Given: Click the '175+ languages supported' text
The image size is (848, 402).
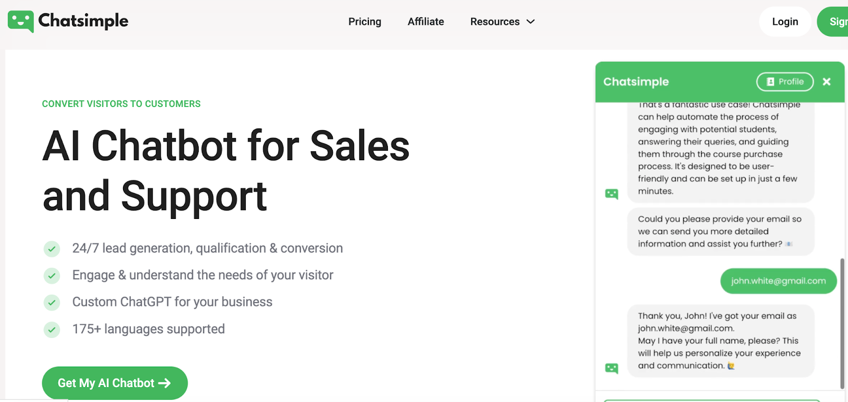Looking at the screenshot, I should tap(149, 329).
